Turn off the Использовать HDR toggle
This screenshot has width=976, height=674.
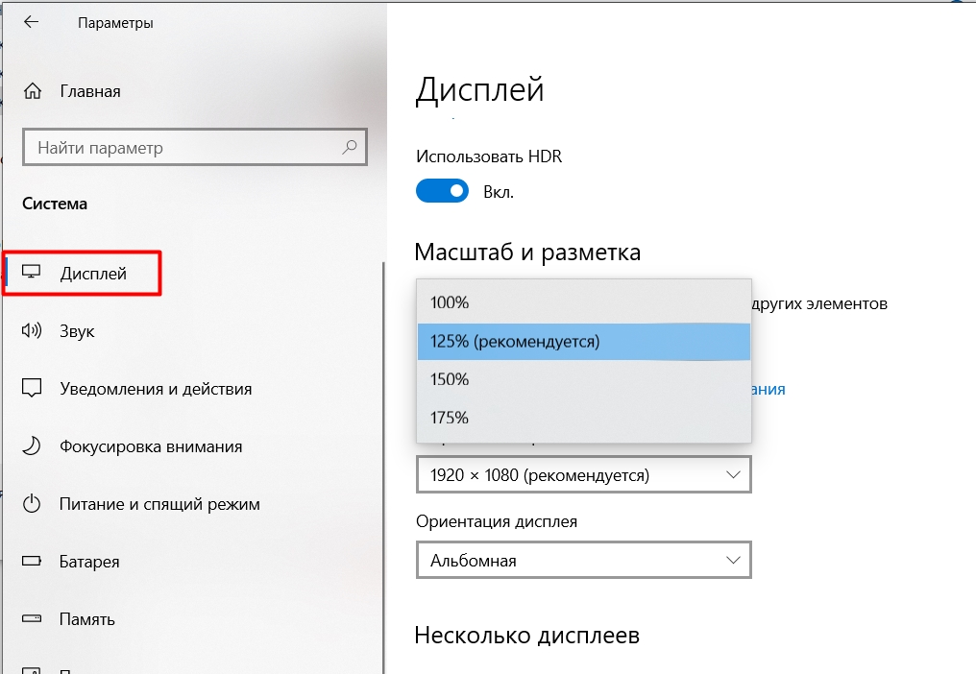pos(442,191)
